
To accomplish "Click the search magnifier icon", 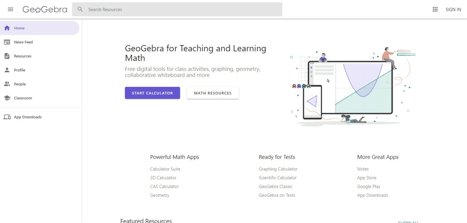I will (80, 9).
